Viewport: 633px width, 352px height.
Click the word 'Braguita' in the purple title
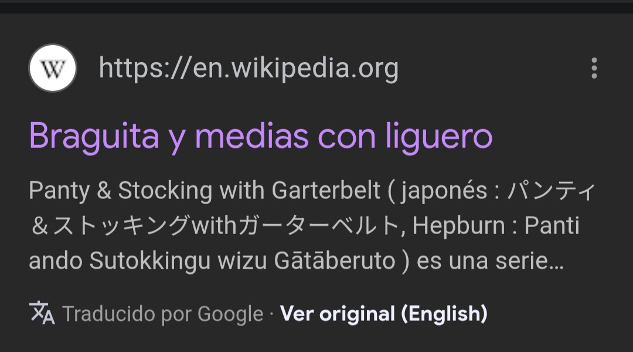pos(94,137)
